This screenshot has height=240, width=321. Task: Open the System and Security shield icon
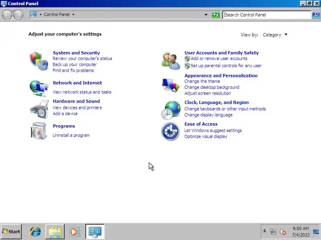tap(39, 61)
